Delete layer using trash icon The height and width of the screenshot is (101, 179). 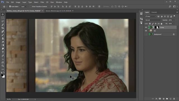click(174, 98)
